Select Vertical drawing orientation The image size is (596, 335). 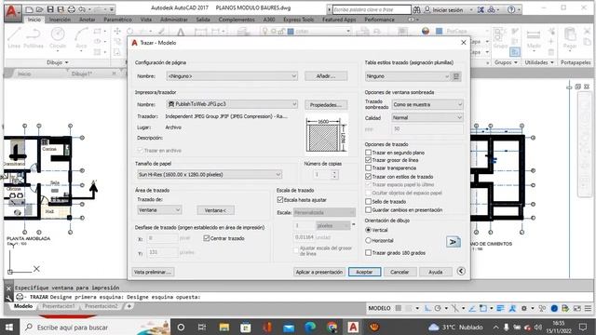pos(368,230)
